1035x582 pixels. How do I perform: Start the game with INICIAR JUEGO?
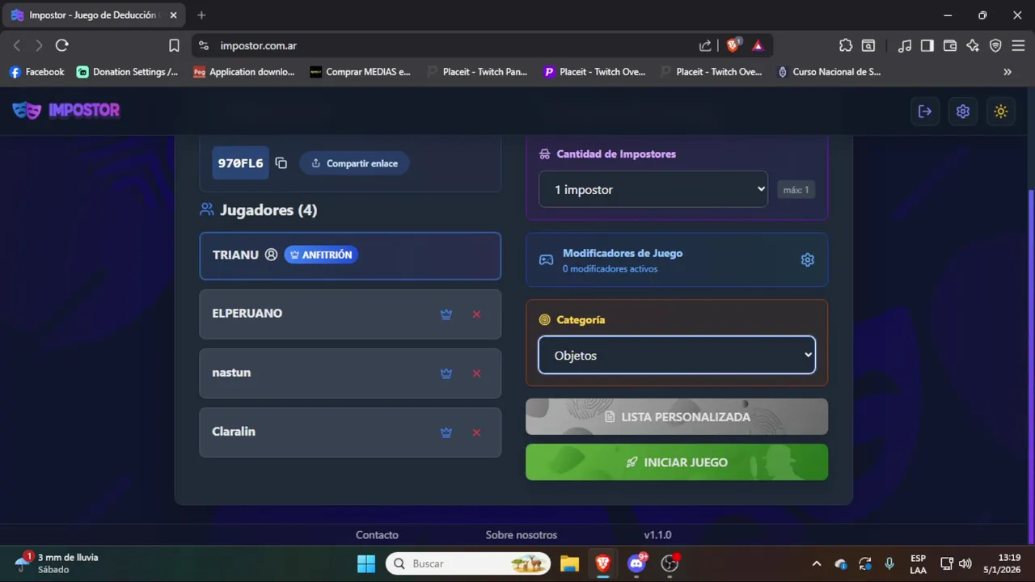tap(677, 462)
